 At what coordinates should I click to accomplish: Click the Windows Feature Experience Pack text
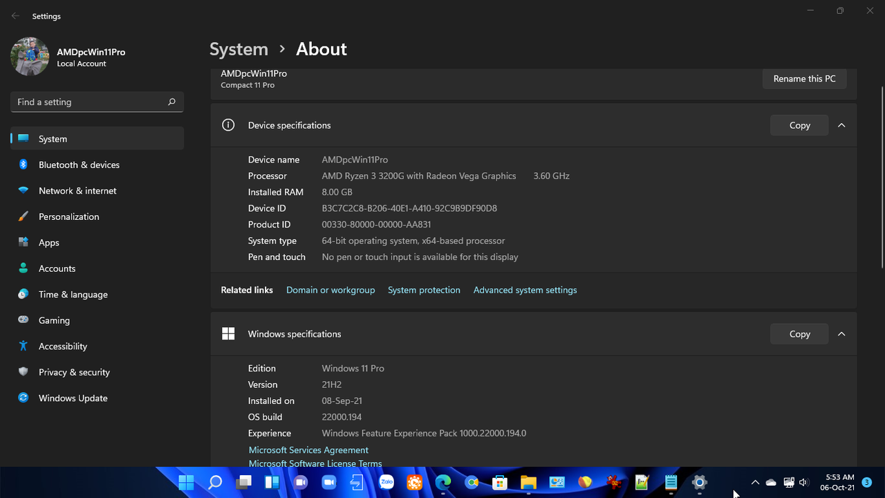pos(424,434)
